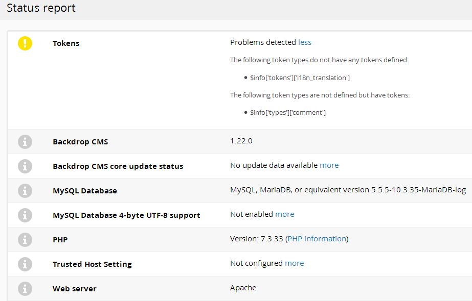Screen dimensions: 472x301
Task: Click info icon beside Trusted Host Setting
Action: pyautogui.click(x=25, y=264)
